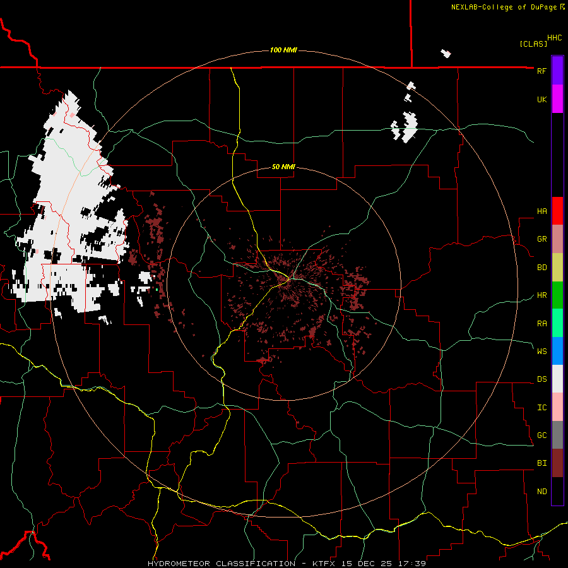Click the UK legend label
This screenshot has width=568, height=568.
pyautogui.click(x=541, y=99)
